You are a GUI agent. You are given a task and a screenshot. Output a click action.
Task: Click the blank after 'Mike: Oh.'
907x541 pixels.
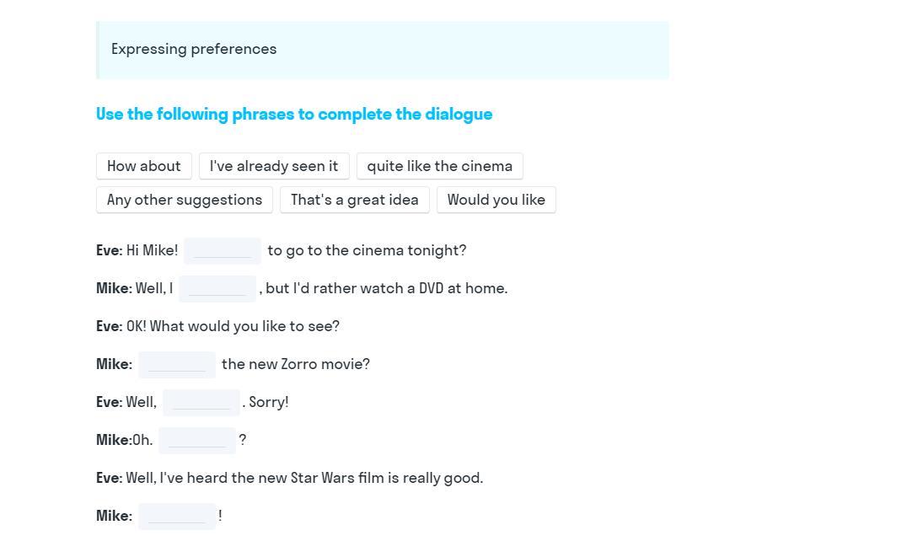click(x=197, y=441)
